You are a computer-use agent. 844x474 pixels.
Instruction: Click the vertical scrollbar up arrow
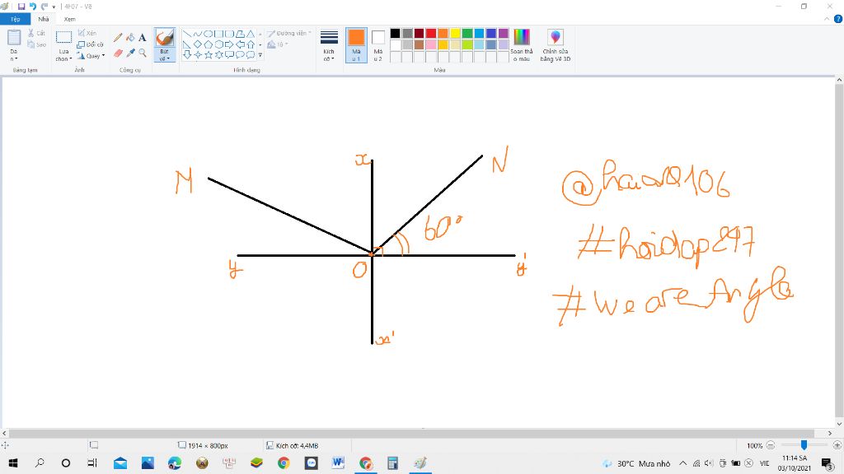(838, 80)
